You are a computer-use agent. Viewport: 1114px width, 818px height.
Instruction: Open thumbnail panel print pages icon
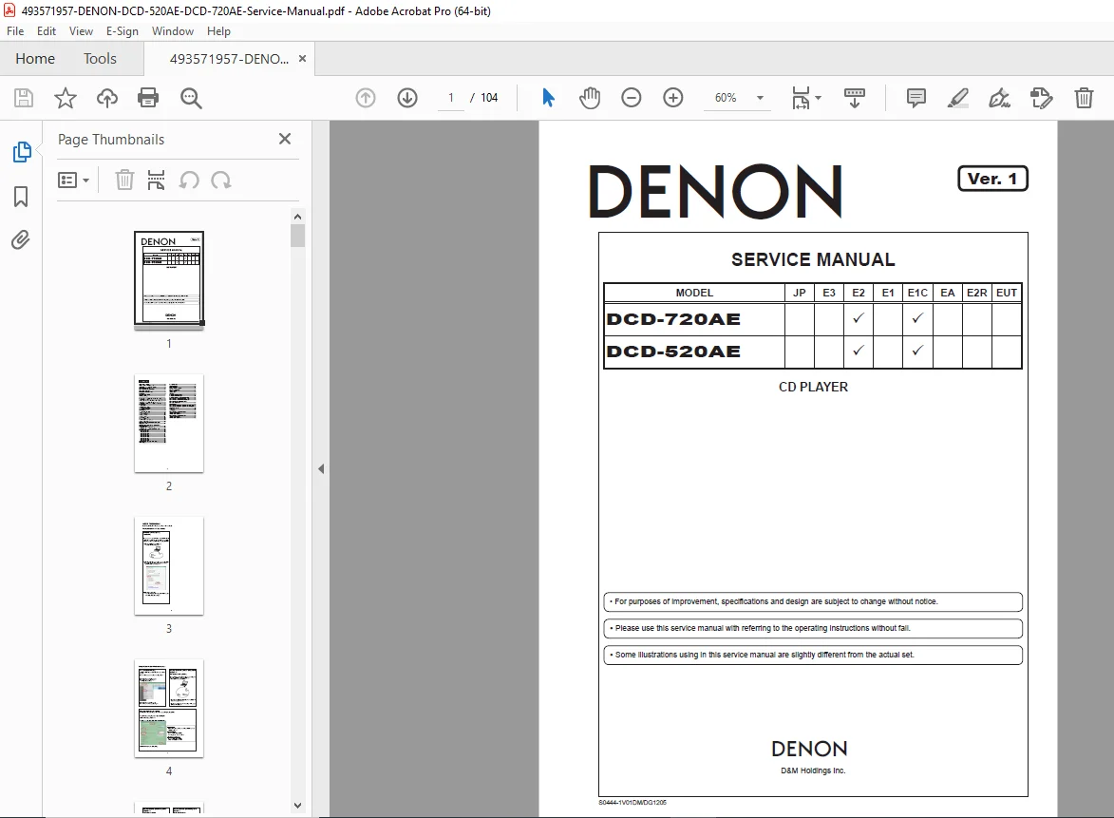point(156,180)
